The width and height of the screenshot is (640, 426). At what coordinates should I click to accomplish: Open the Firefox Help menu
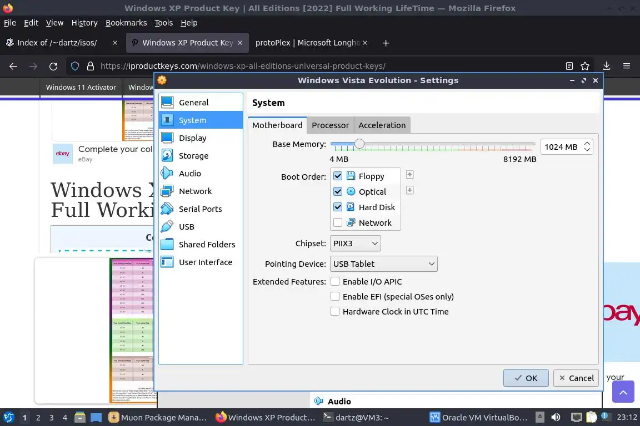pyautogui.click(x=189, y=23)
